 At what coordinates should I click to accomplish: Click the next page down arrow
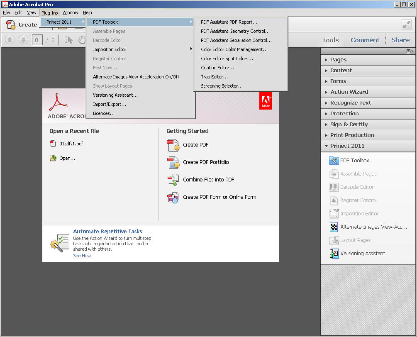(23, 40)
